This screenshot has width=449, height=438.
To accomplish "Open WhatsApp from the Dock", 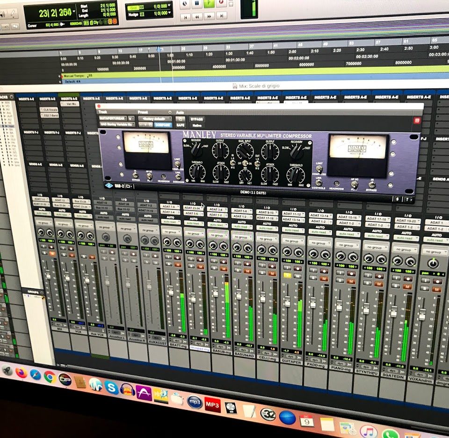I will point(390,434).
